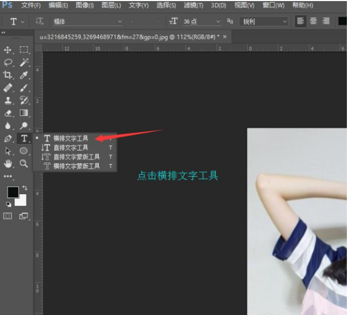Click the Zoom magnifier tool
This screenshot has width=349, height=315.
tap(24, 164)
